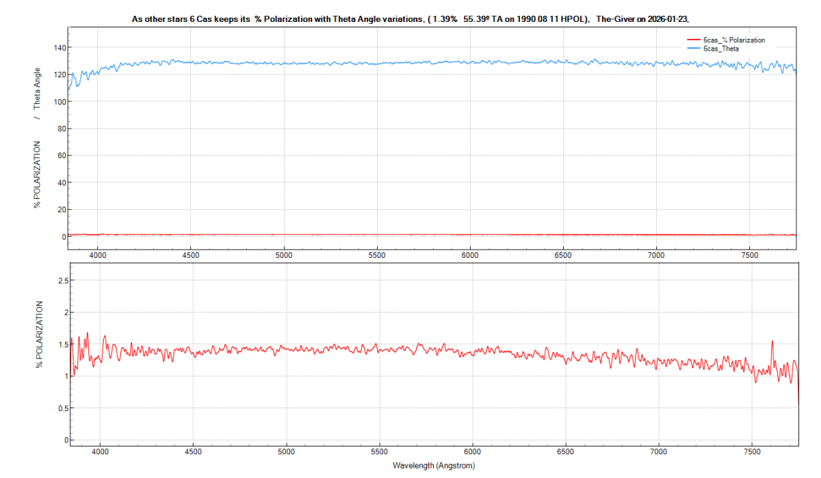Select the red polarization curve in lower plot
821x478 pixels.
tap(410, 349)
